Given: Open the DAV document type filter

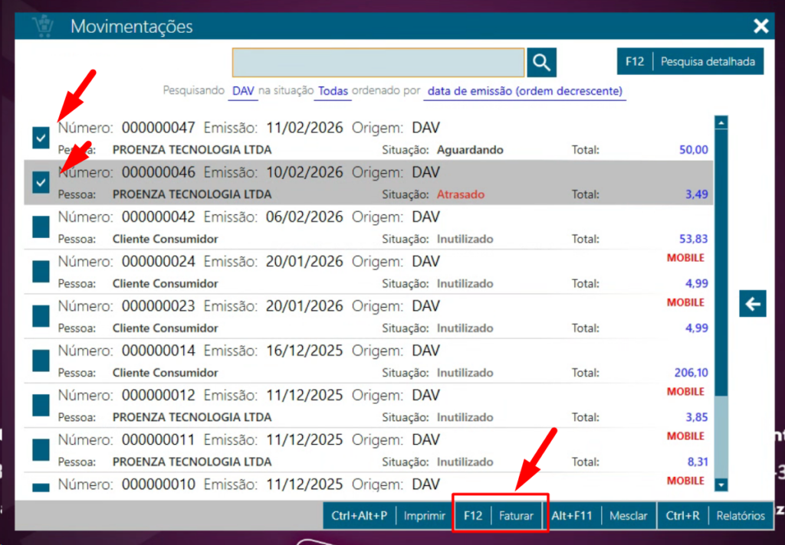Looking at the screenshot, I should click(x=244, y=91).
